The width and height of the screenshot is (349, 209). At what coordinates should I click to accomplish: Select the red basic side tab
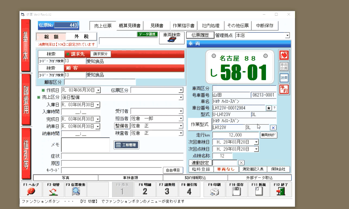(x=26, y=45)
